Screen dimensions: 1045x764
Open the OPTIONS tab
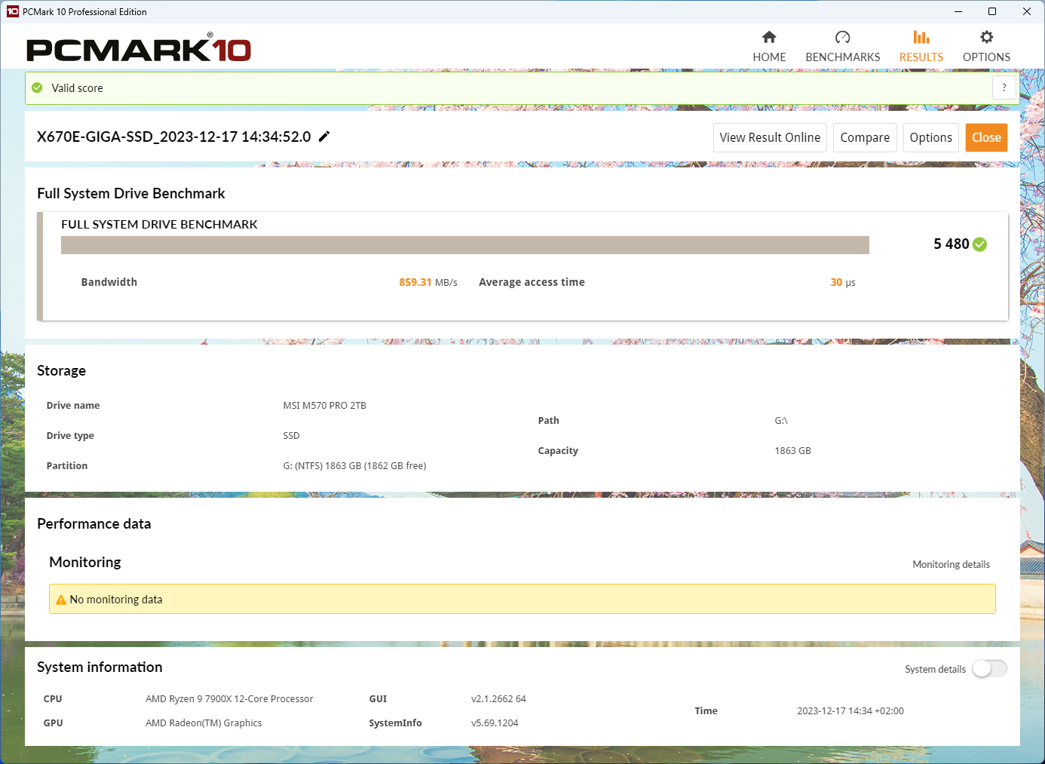click(986, 47)
